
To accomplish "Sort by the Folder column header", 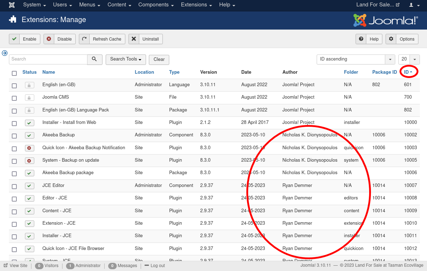I will tap(351, 72).
